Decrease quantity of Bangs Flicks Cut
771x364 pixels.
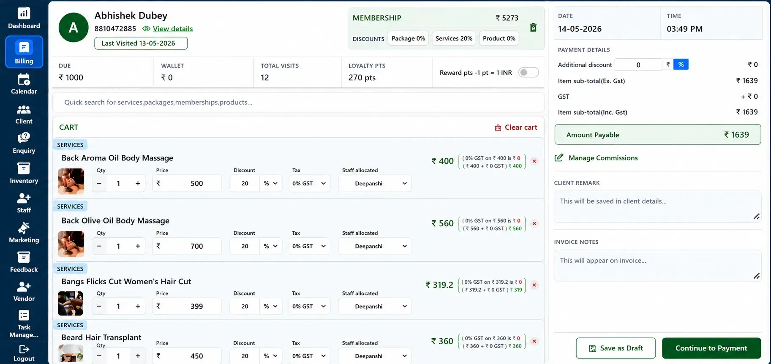tap(99, 306)
